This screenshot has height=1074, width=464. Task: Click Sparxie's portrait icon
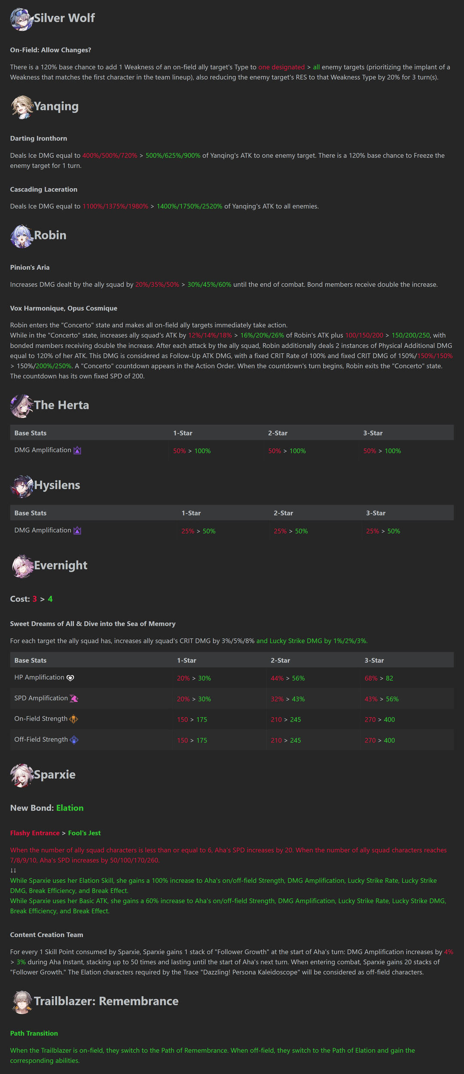tap(22, 776)
